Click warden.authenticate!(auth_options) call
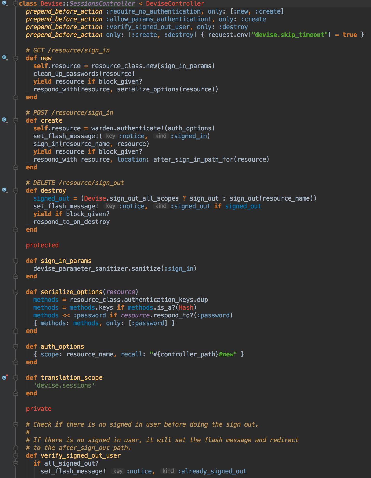 click(x=153, y=128)
